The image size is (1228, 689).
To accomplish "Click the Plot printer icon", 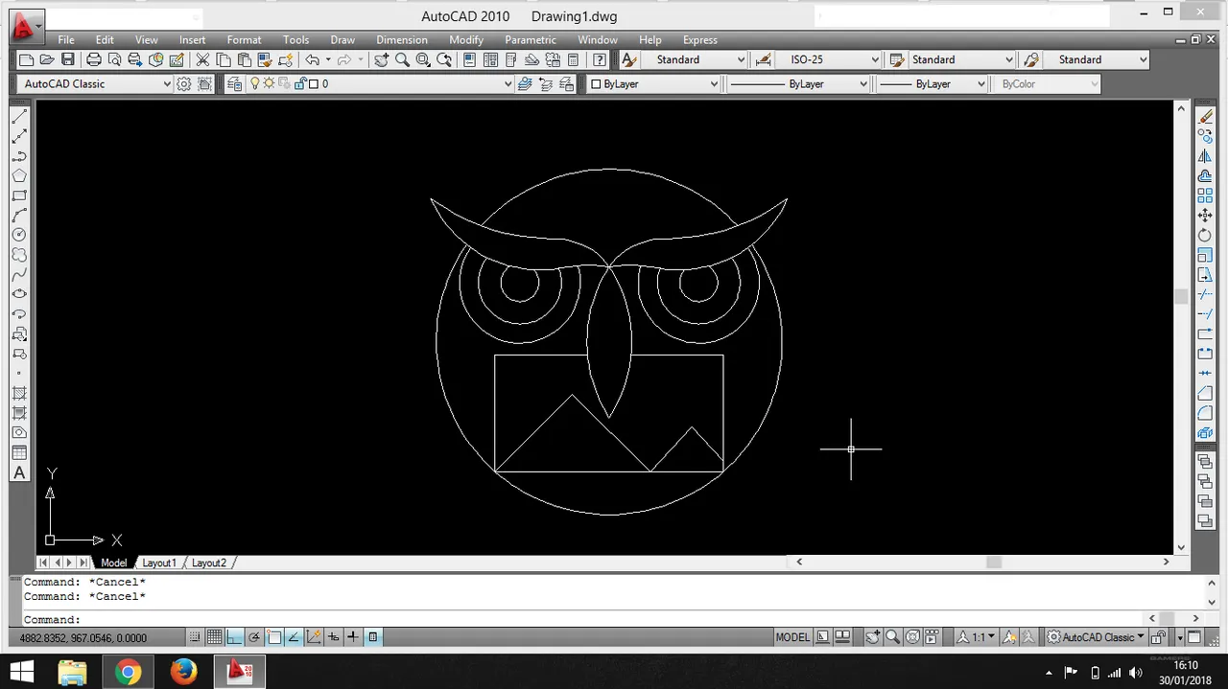I will point(94,59).
